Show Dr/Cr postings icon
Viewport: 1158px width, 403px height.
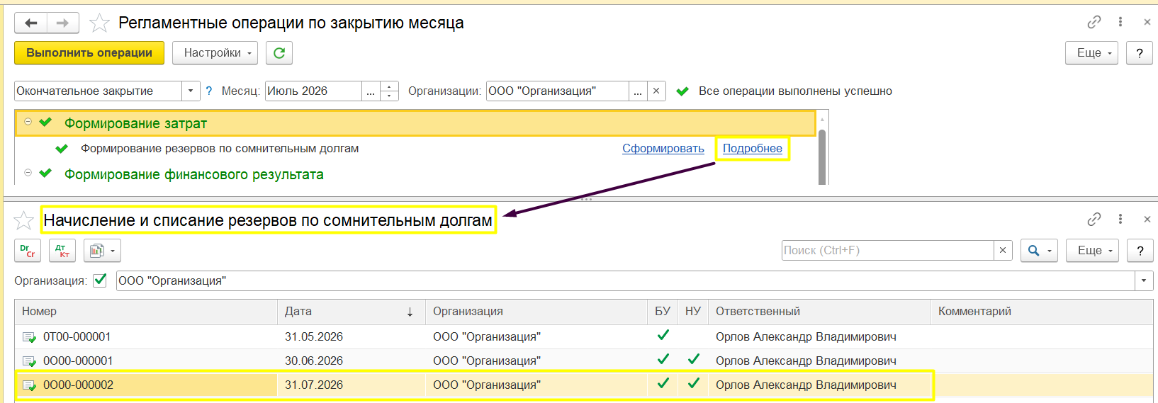[28, 251]
